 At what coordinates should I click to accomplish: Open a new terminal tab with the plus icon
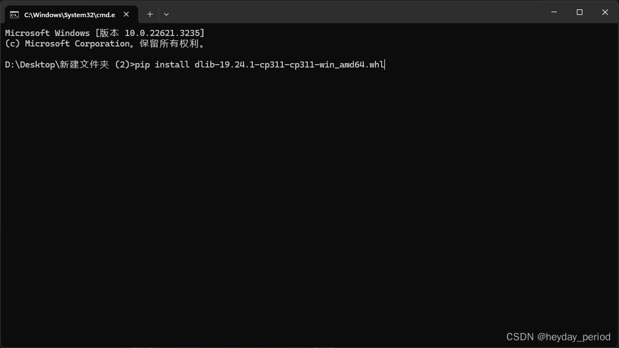pyautogui.click(x=149, y=14)
